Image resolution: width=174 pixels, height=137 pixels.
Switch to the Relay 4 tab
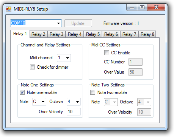[75, 34]
